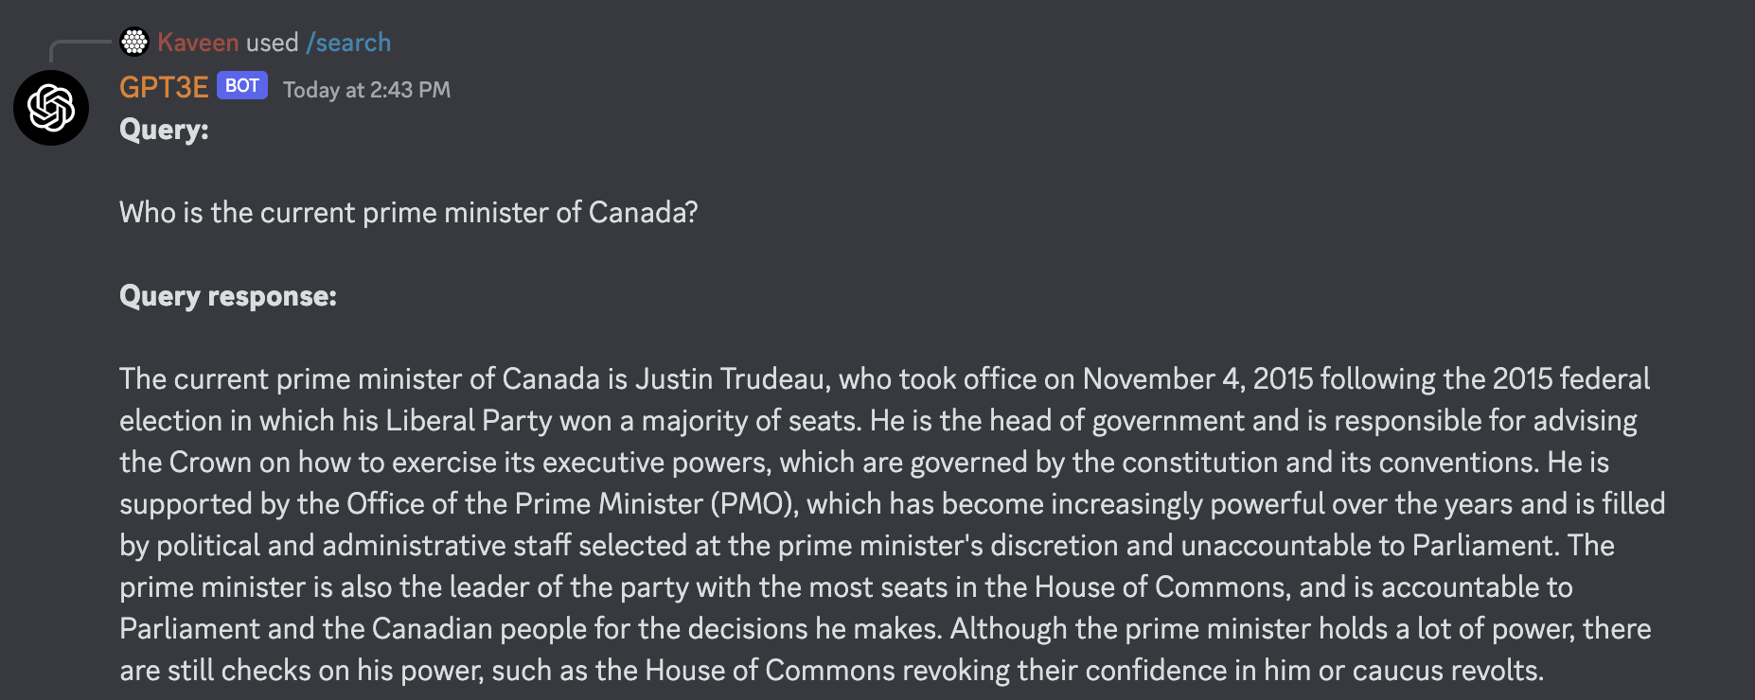This screenshot has height=700, width=1755.
Task: Click the bold "Query:" heading
Action: pyautogui.click(x=164, y=130)
